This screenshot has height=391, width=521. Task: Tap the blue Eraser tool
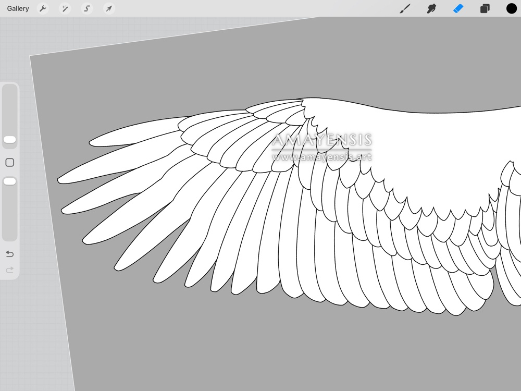tap(458, 9)
